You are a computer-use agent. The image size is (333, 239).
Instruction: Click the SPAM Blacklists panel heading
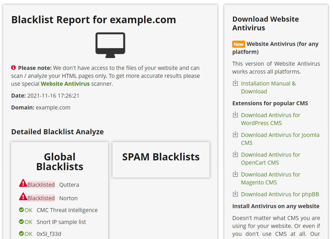[x=161, y=157]
